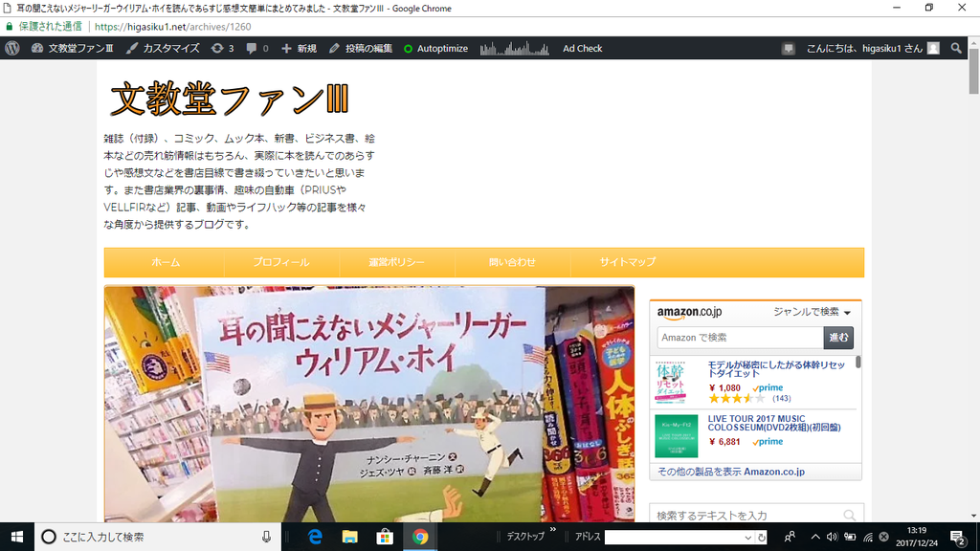Open the star rating of 体幹リセットダイエット

(x=737, y=399)
